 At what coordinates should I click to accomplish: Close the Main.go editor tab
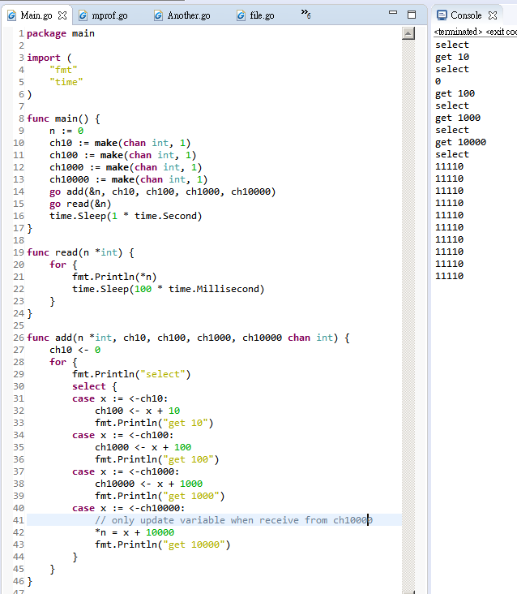pos(62,15)
